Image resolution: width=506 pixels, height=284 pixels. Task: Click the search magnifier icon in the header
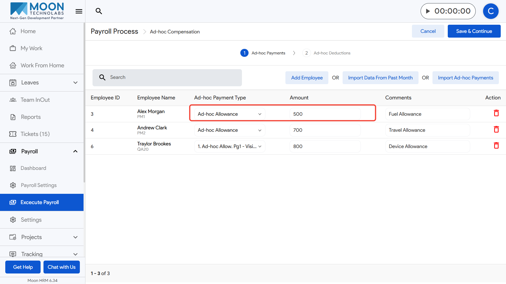point(99,11)
